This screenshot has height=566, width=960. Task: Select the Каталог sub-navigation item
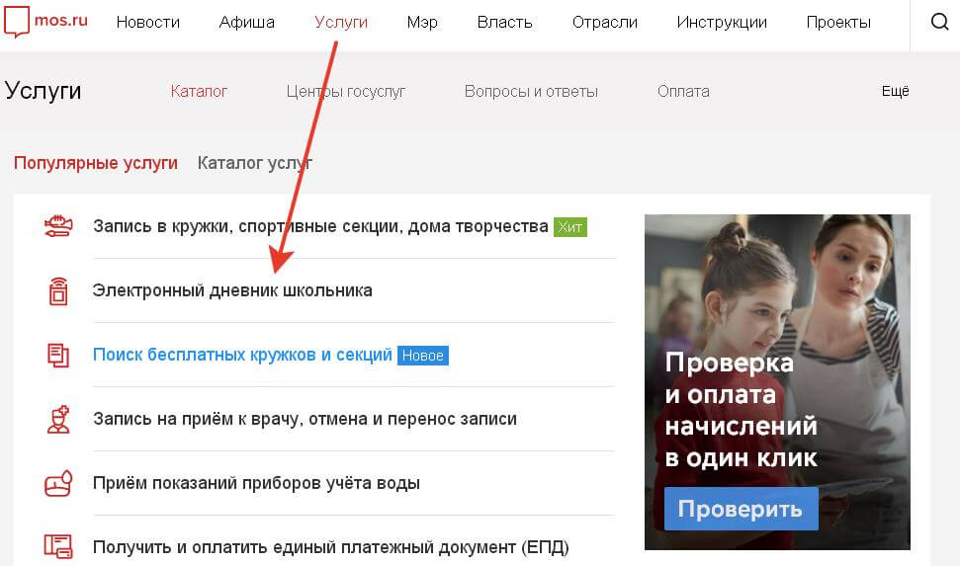point(199,91)
